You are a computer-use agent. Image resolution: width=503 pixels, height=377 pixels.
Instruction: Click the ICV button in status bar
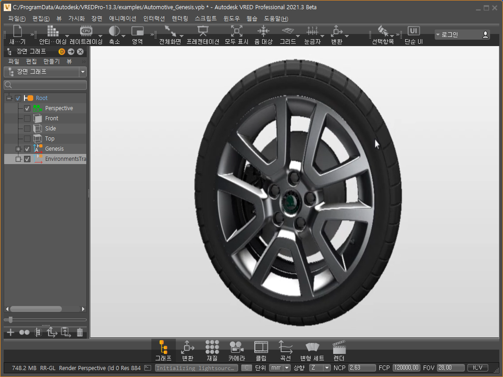[x=478, y=368]
